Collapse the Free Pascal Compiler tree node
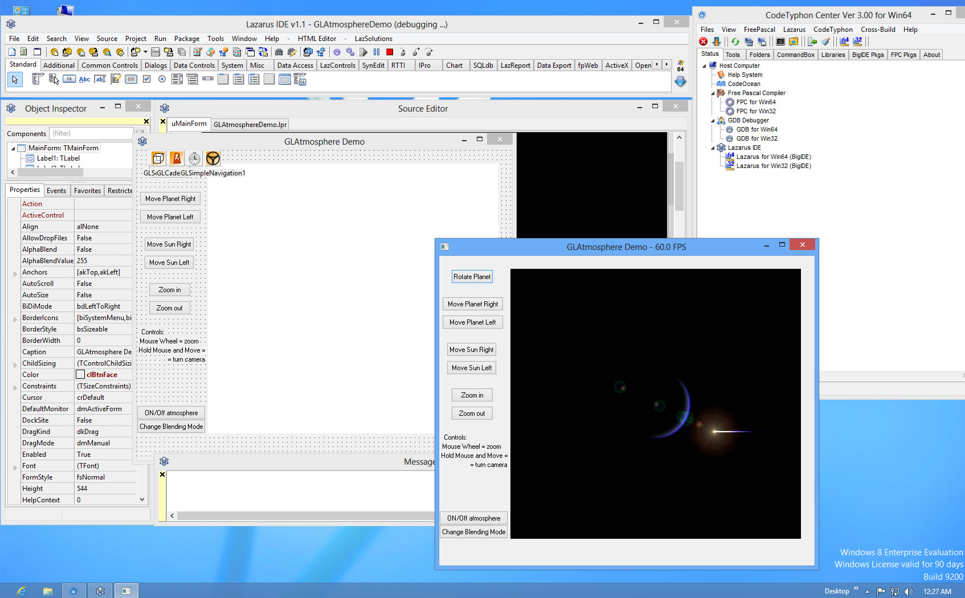The width and height of the screenshot is (965, 598). (713, 93)
